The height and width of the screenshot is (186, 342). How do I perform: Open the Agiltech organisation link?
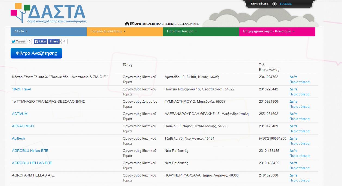(x=18, y=138)
